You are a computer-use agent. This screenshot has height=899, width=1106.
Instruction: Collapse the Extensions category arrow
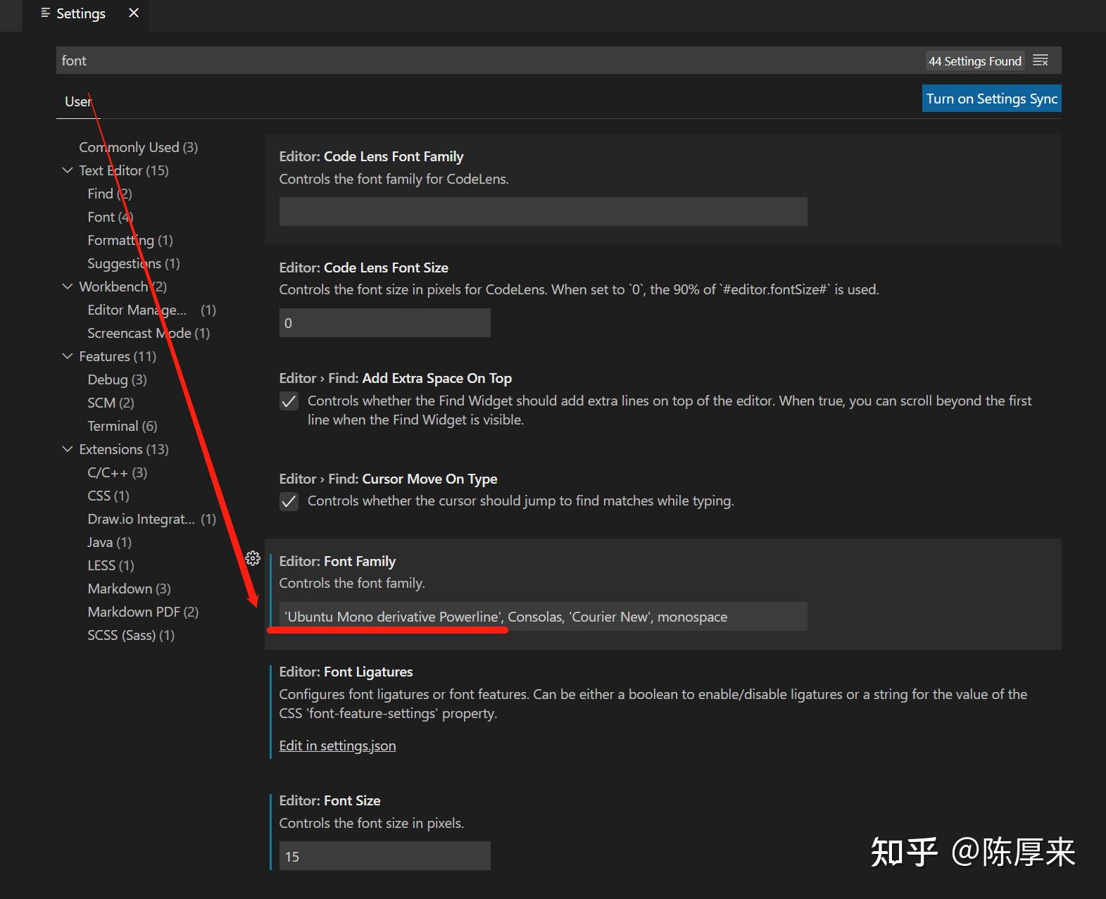pos(68,449)
